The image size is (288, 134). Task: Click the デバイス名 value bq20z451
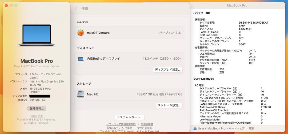(x=245, y=29)
